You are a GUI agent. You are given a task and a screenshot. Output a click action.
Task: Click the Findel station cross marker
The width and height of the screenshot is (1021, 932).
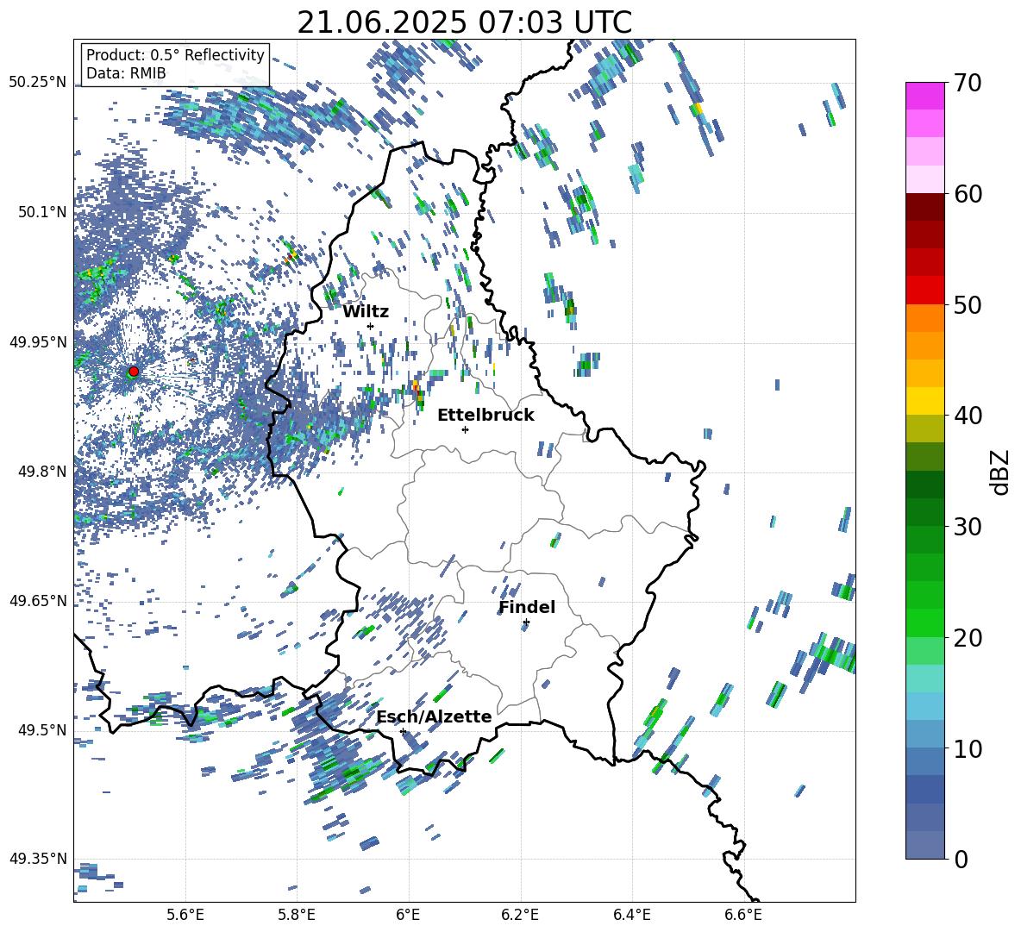[x=526, y=622]
